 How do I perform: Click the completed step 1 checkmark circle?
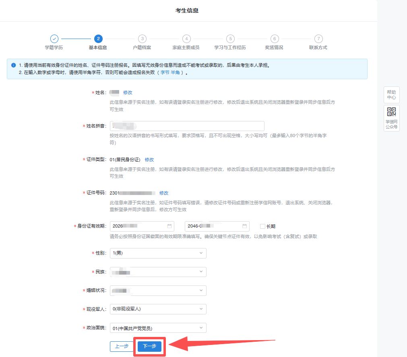54,39
